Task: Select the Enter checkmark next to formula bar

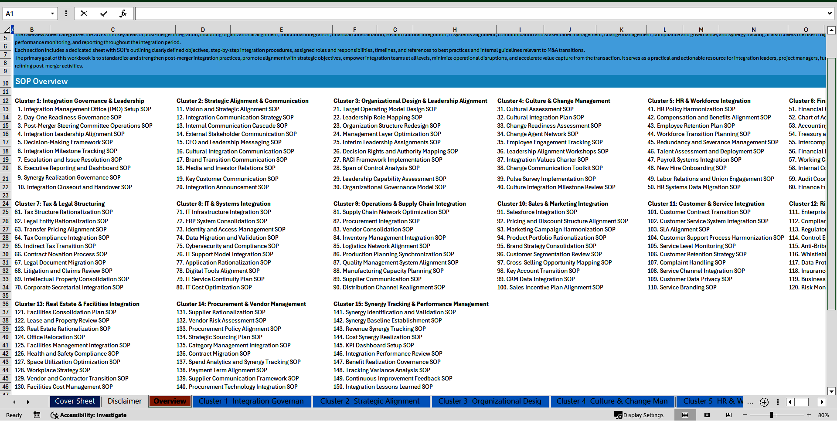Action: pos(104,14)
